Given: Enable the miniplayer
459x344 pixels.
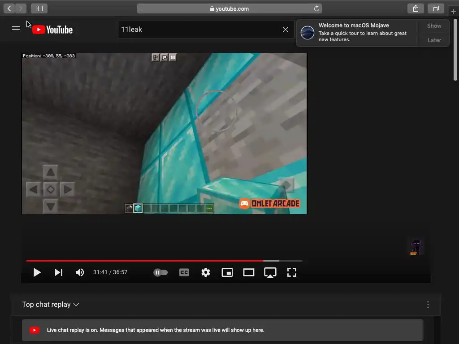Looking at the screenshot, I should 227,272.
